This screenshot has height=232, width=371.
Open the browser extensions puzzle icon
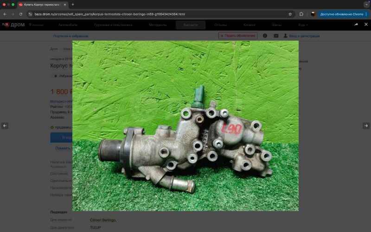(301, 14)
